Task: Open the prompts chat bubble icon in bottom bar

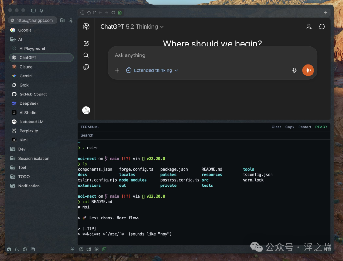Action: click(89, 249)
